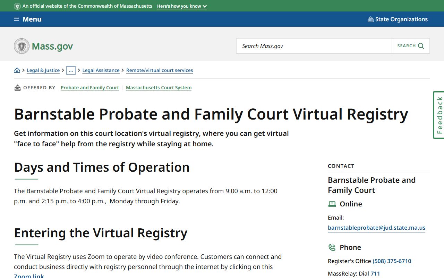The height and width of the screenshot is (278, 444).
Task: Click the magnifying glass search icon
Action: coord(421,46)
